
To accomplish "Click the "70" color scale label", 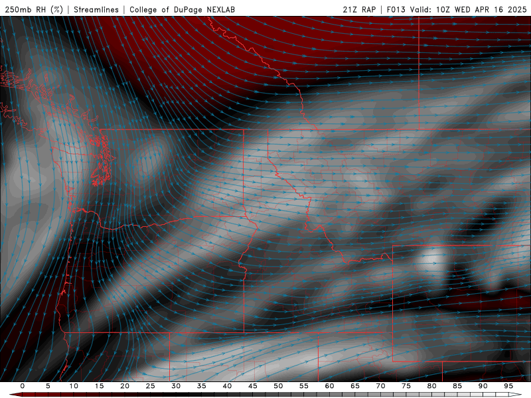I will (380, 386).
